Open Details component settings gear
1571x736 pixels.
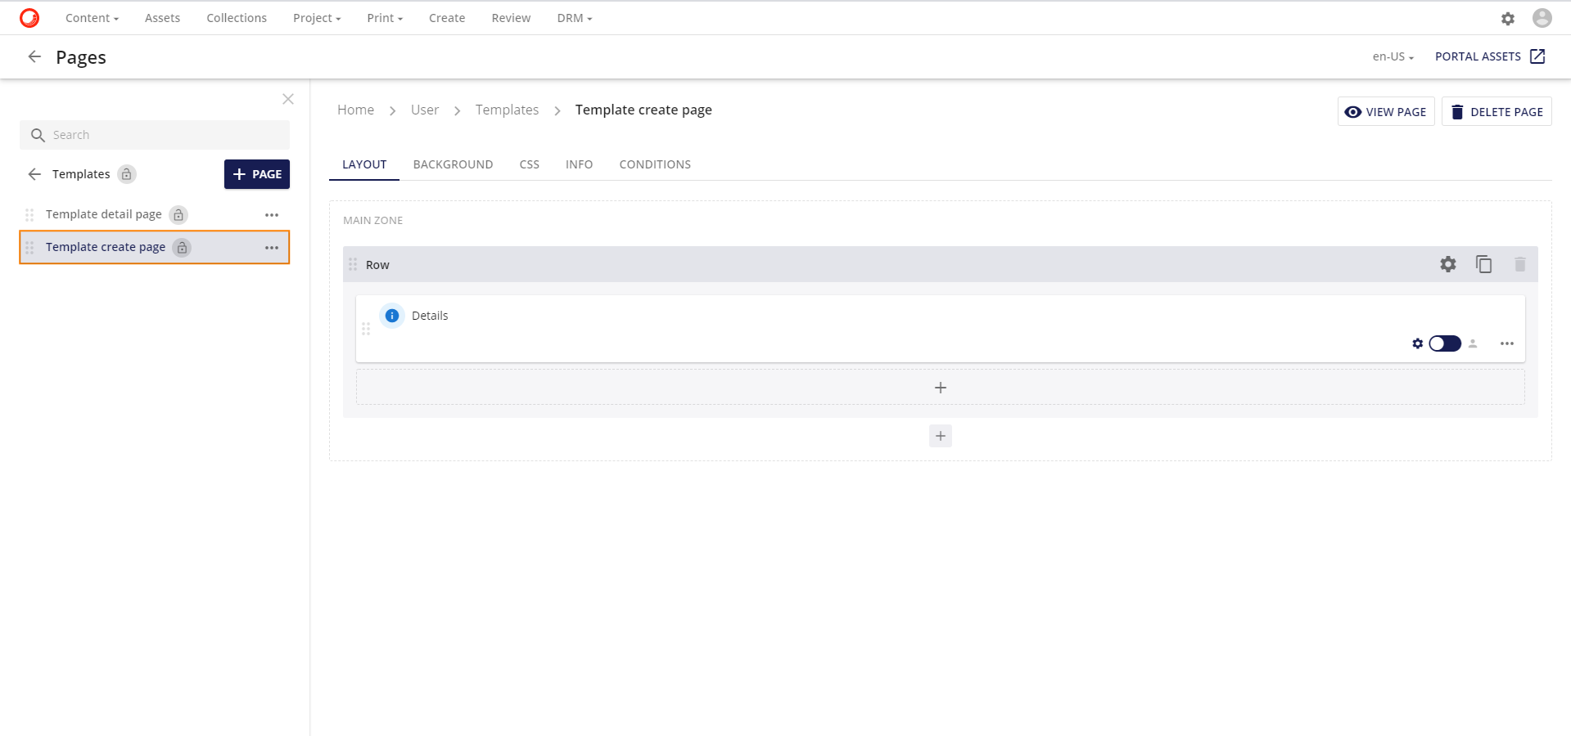(1417, 343)
